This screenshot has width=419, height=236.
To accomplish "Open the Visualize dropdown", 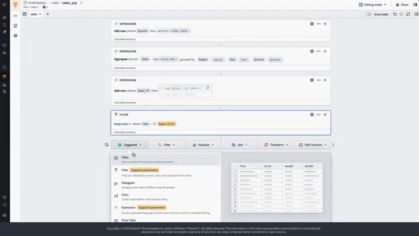I will coord(203,145).
